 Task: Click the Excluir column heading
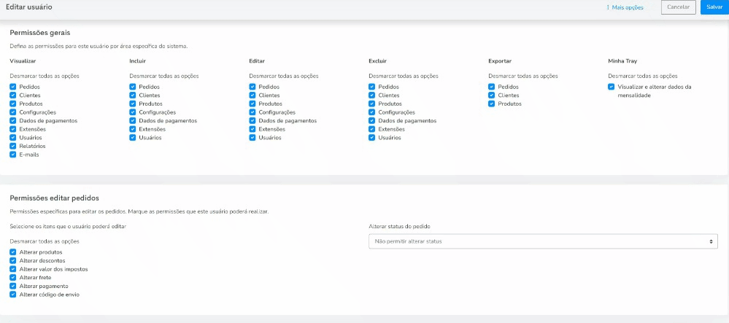pyautogui.click(x=377, y=61)
